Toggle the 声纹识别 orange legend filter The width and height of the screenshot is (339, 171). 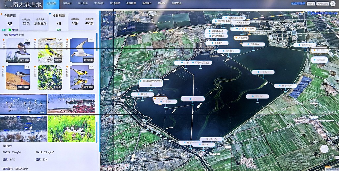(319, 50)
